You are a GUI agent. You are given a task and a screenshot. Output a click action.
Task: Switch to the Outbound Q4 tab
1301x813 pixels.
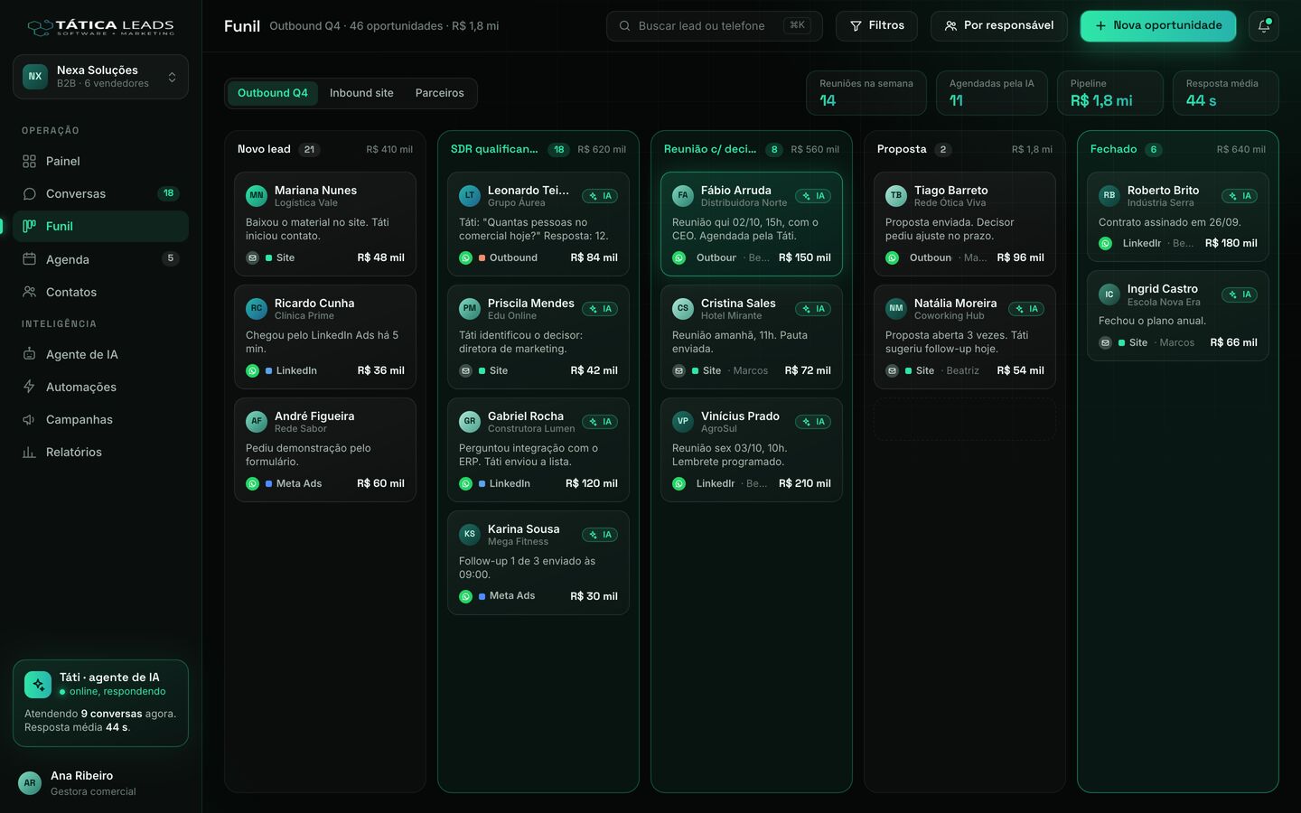click(273, 93)
